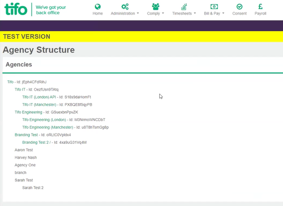This screenshot has width=283, height=206.
Task: Click the Id M3NrmoWNCDbT text
Action: click(x=87, y=120)
